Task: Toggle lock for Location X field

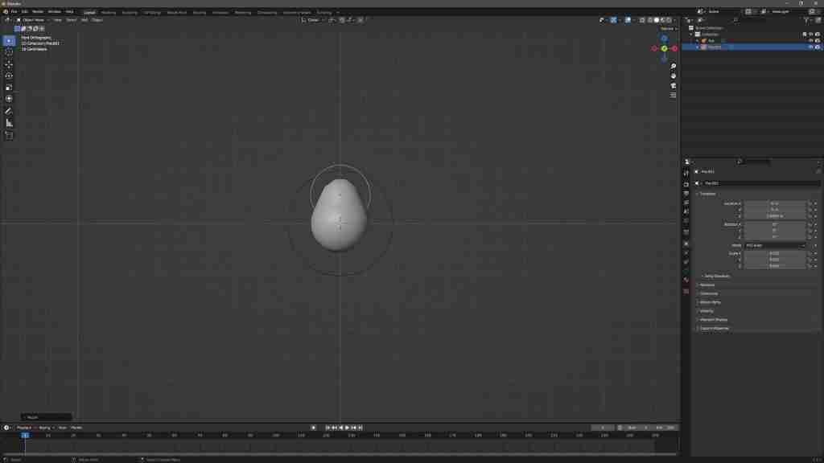Action: pyautogui.click(x=810, y=203)
